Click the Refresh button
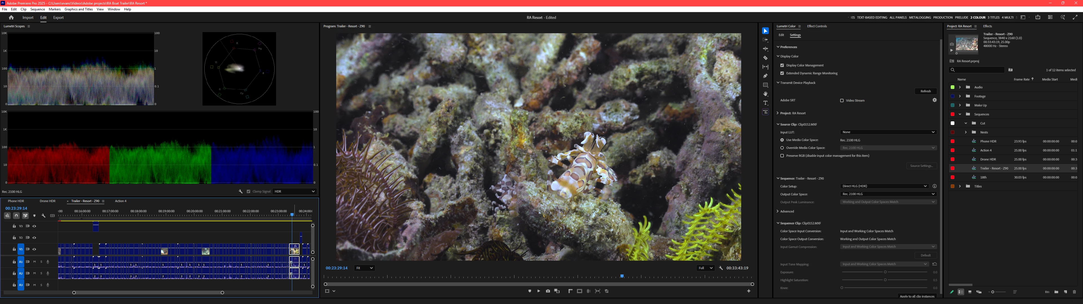This screenshot has height=304, width=1083. coord(925,91)
